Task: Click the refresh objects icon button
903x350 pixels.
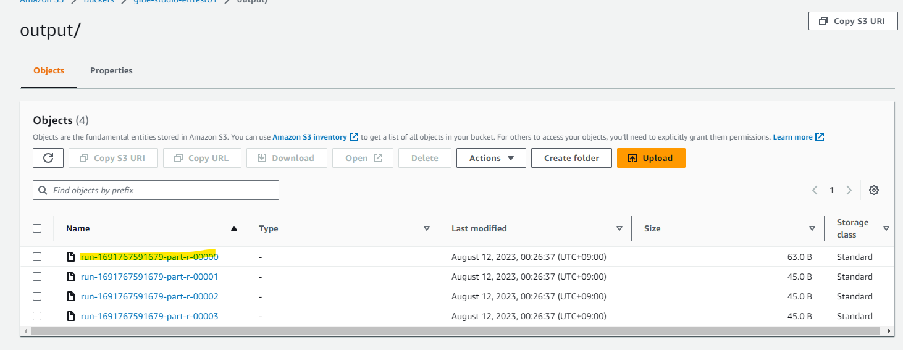Action: 48,158
